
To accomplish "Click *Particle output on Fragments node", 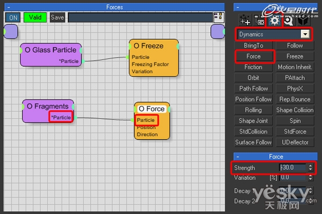I will coord(61,118).
